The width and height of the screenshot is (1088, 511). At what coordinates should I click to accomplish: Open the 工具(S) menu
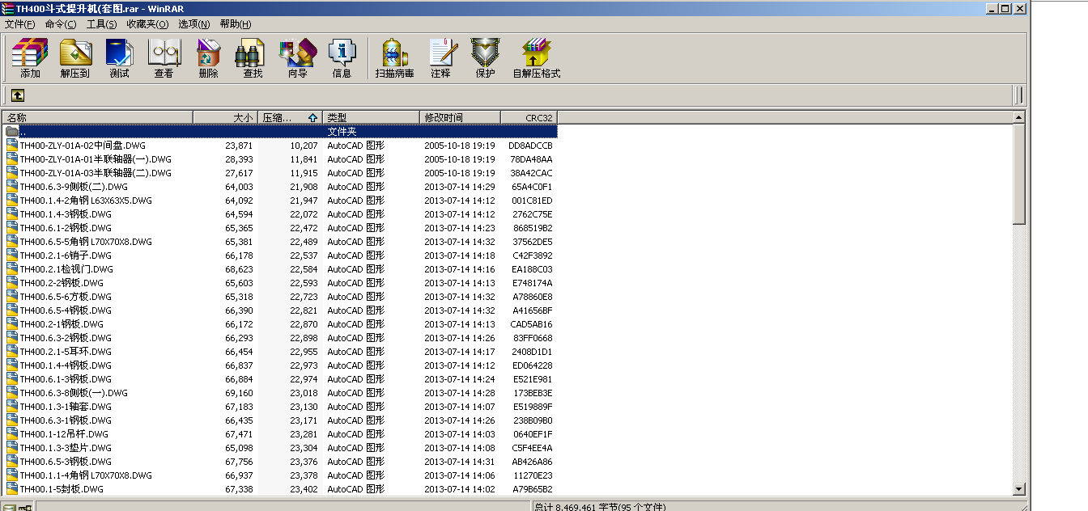(101, 24)
